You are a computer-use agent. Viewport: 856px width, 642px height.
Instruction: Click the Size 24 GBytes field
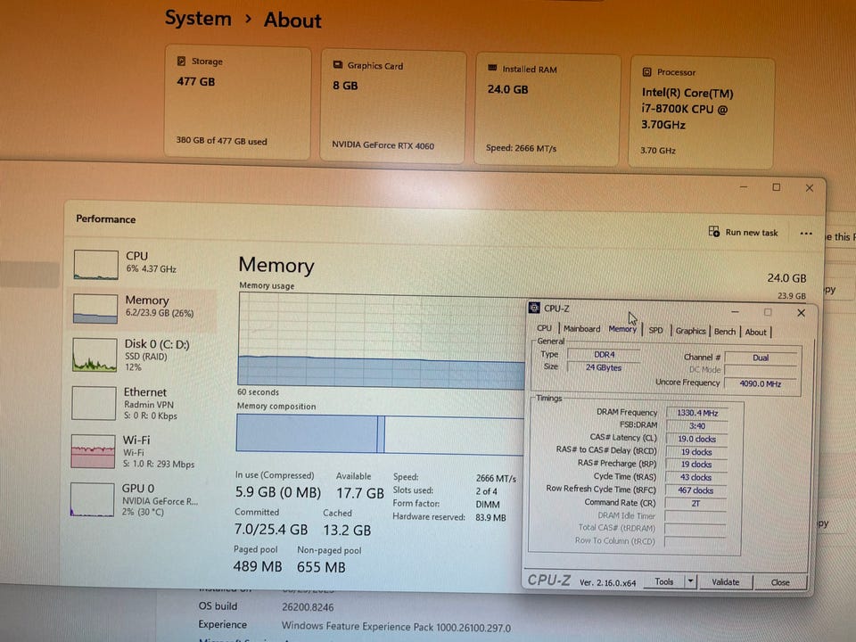click(604, 367)
